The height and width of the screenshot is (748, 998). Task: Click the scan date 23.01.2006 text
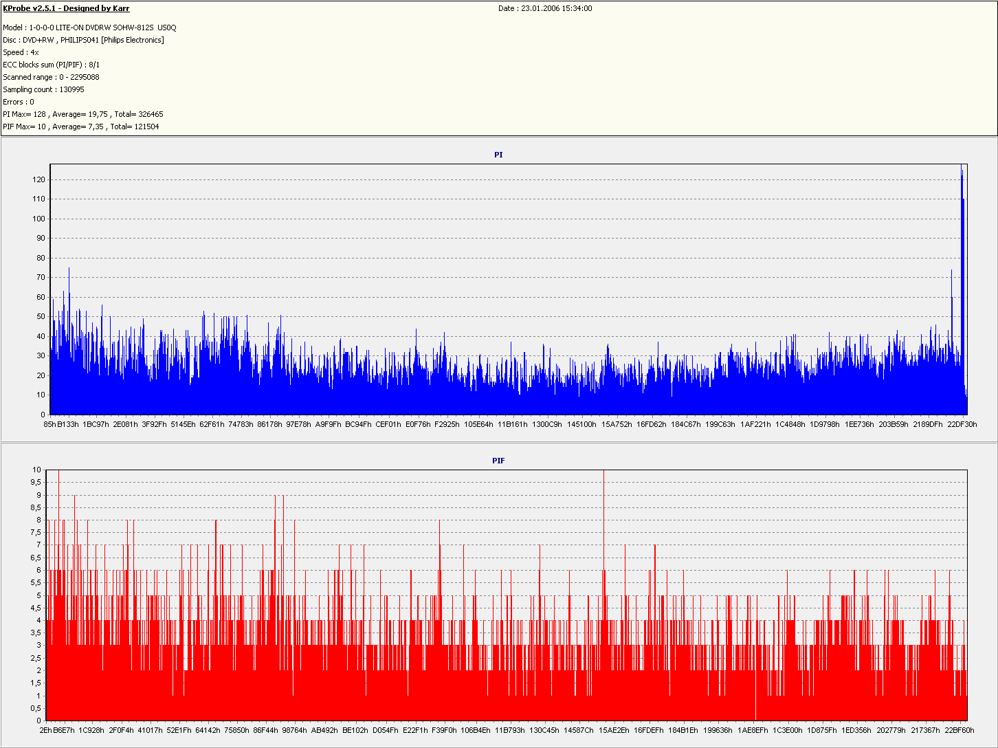[x=545, y=8]
